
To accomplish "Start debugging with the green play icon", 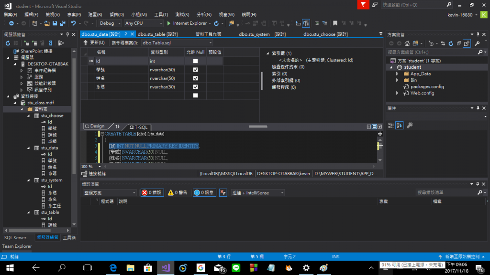I will (169, 23).
